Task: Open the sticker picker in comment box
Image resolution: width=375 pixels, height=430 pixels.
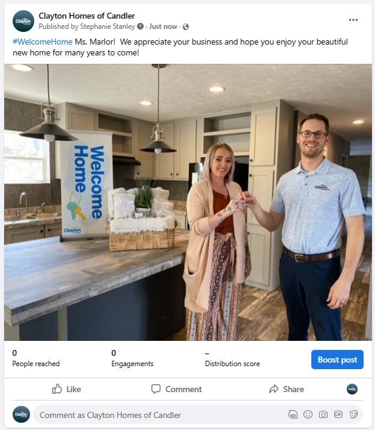Action: click(353, 414)
